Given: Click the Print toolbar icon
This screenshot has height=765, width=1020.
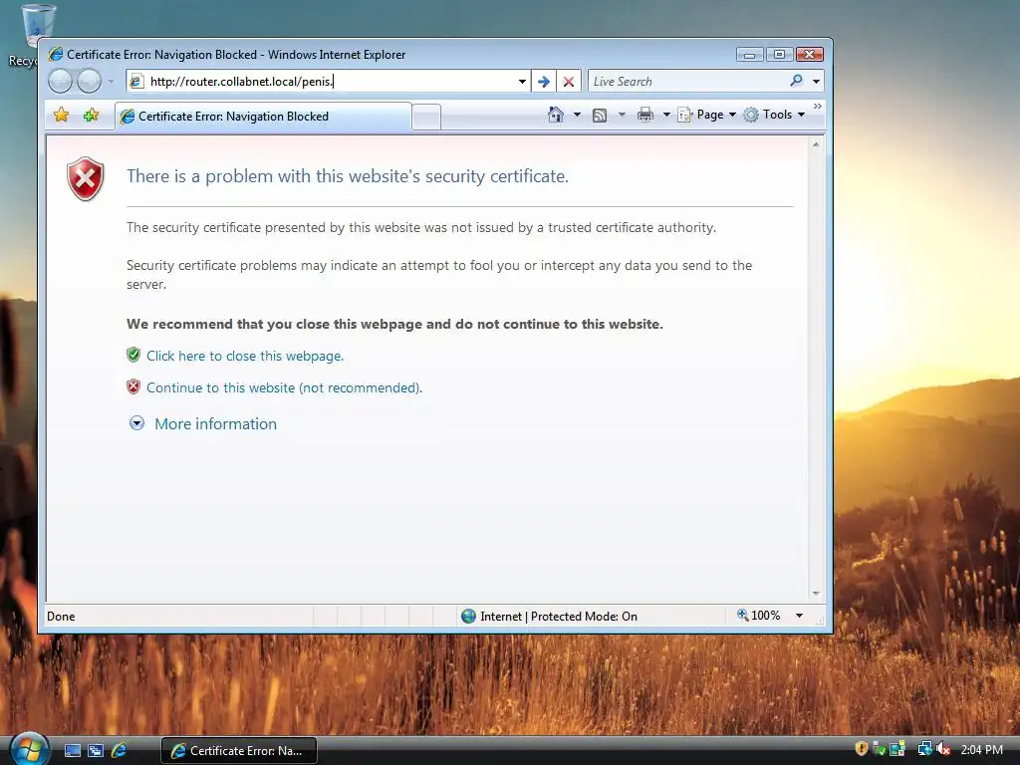Looking at the screenshot, I should 645,116.
